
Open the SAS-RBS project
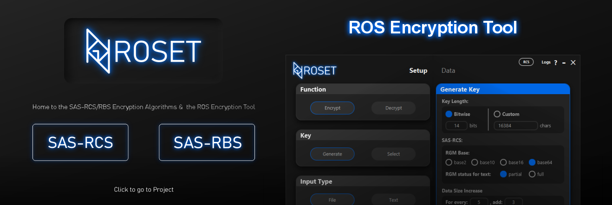click(207, 142)
